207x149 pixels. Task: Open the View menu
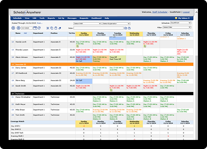27,18
